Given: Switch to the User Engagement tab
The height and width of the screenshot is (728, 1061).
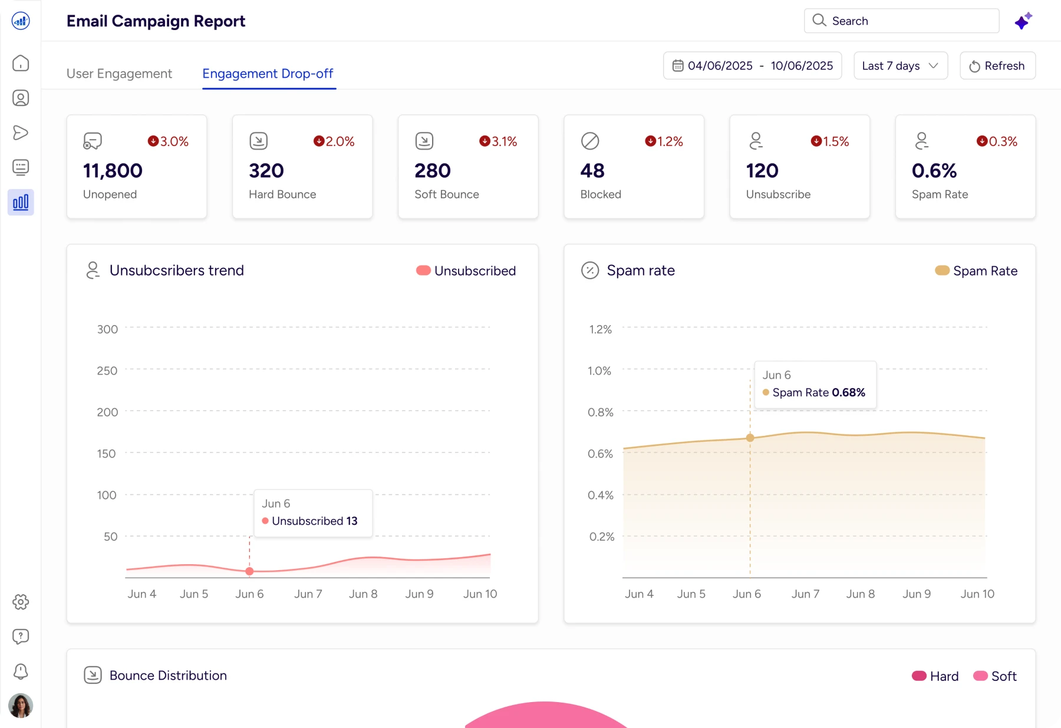Looking at the screenshot, I should [x=119, y=74].
